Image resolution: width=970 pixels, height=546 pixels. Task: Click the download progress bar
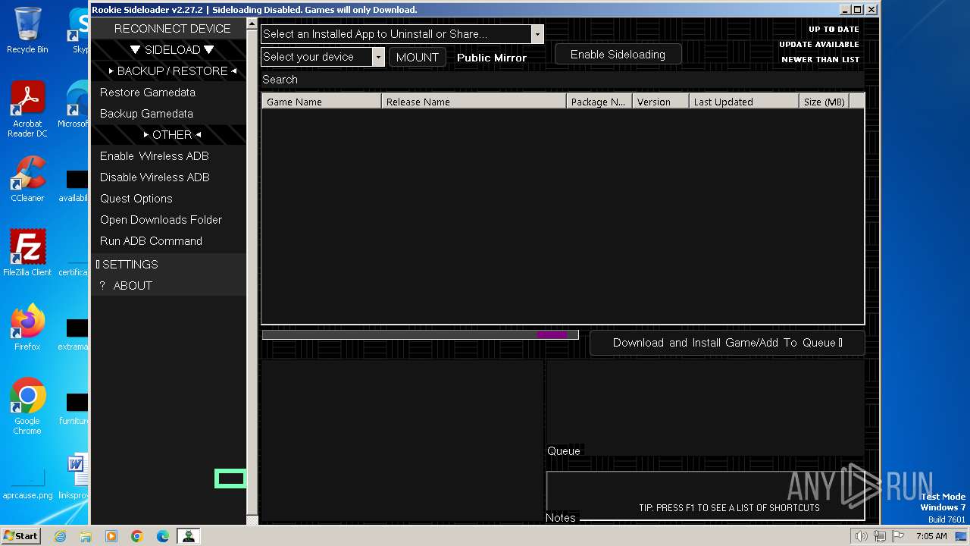point(421,334)
